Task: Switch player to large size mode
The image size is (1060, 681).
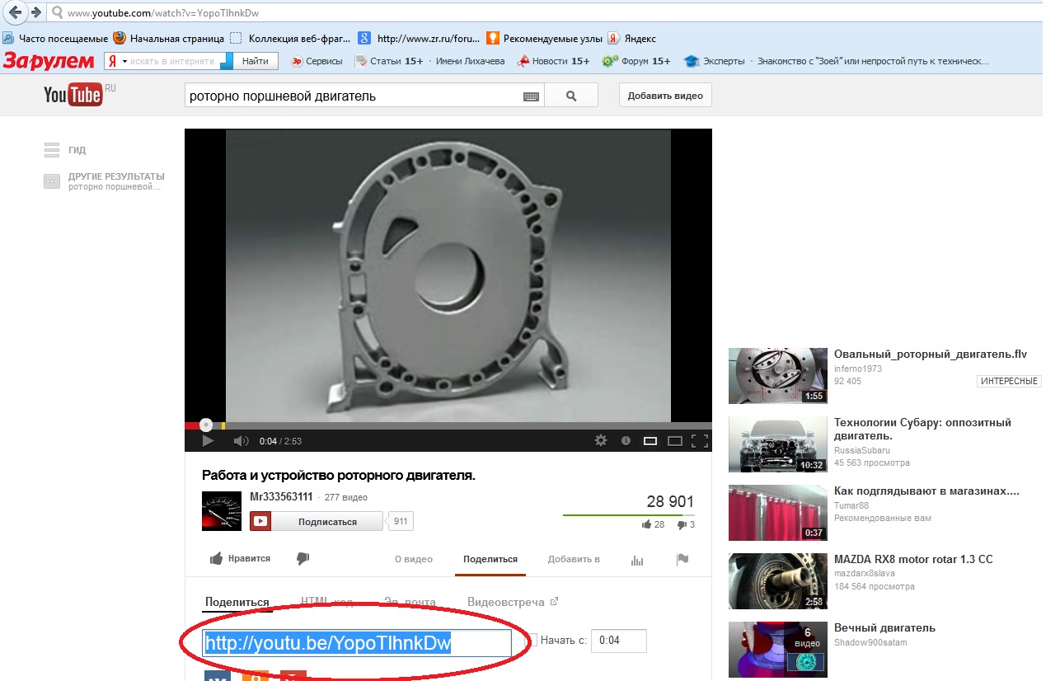Action: coord(674,441)
